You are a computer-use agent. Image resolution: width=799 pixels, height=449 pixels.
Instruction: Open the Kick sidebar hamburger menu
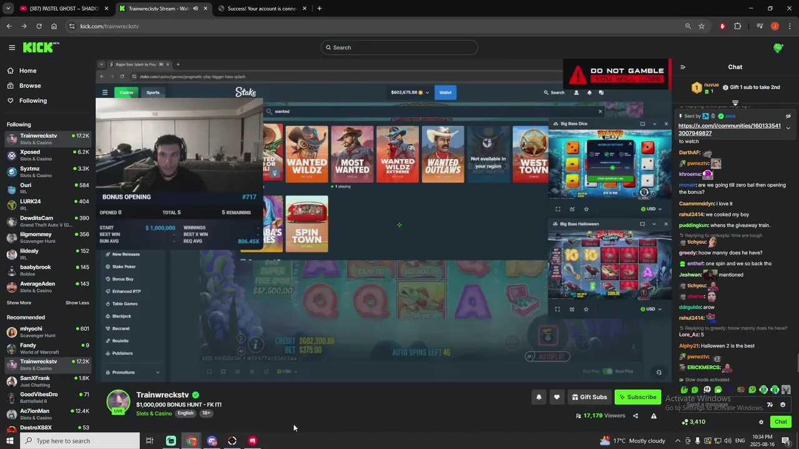pyautogui.click(x=12, y=47)
